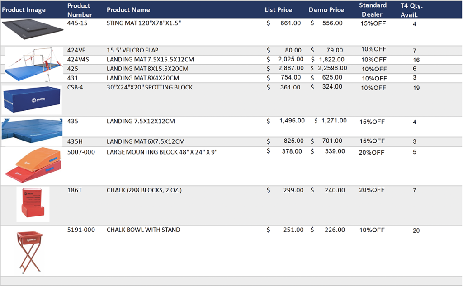Click product number 5191-000
This screenshot has height=286, width=463.
coord(81,230)
